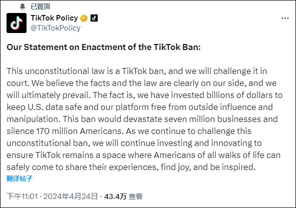296x208 pixels.
Task: Click 翻译帖子 to translate the post
Action: pyautogui.click(x=20, y=178)
